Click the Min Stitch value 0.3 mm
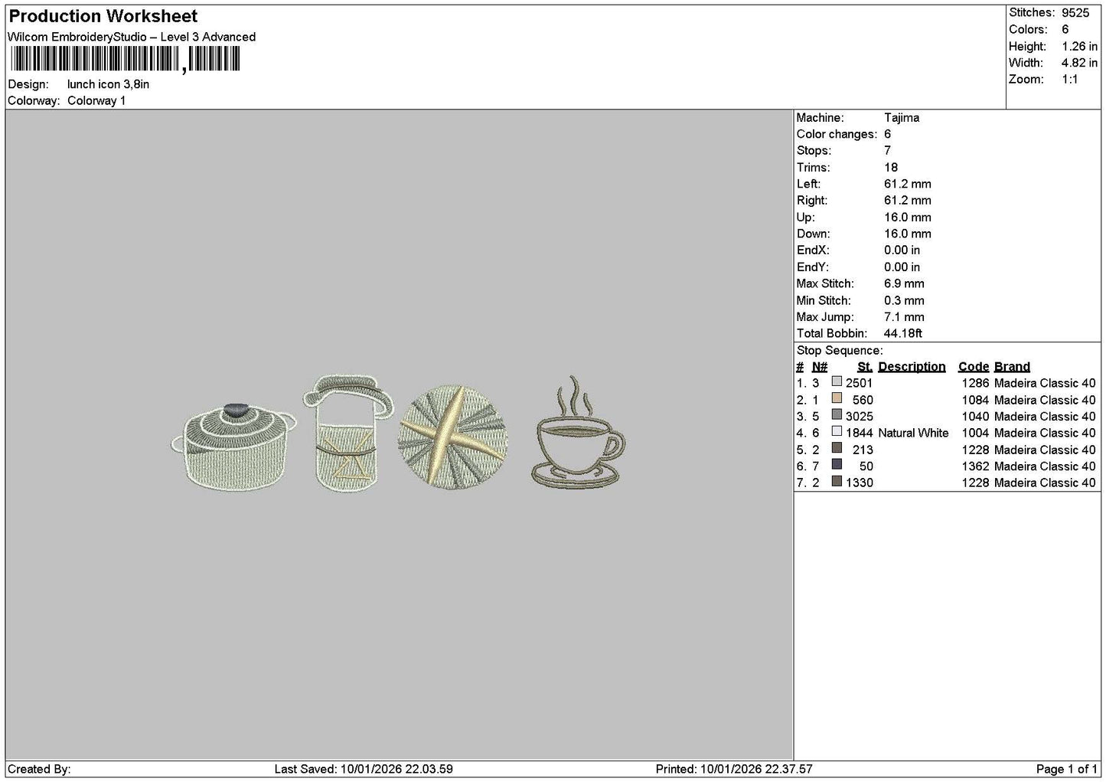This screenshot has height=782, width=1106. click(904, 300)
